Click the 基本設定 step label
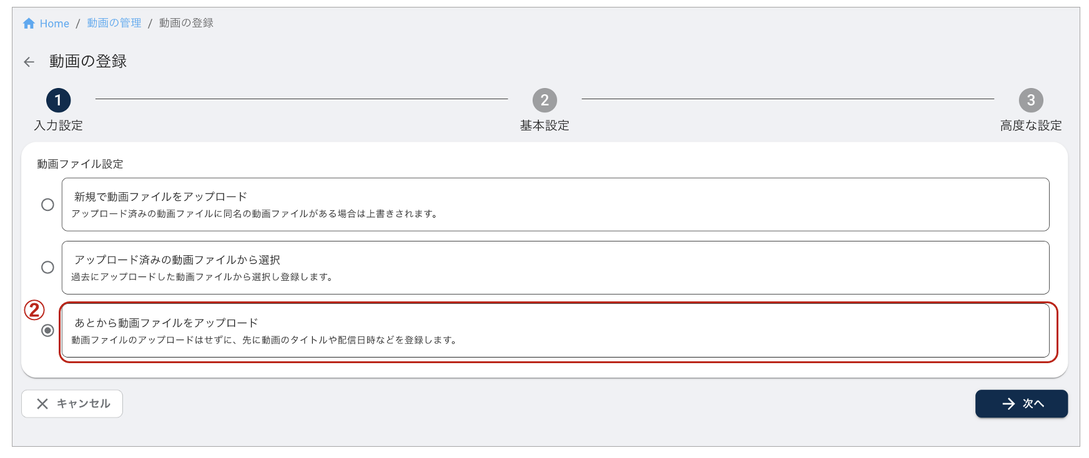Image resolution: width=1089 pixels, height=458 pixels. point(544,125)
